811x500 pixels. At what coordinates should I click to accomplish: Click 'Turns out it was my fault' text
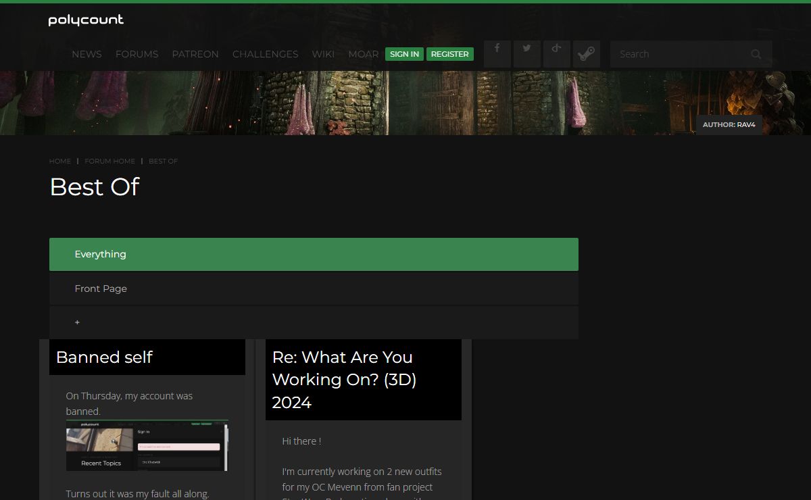138,494
